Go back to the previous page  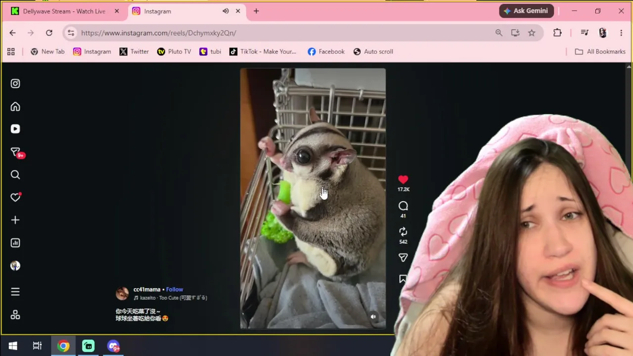pos(12,33)
